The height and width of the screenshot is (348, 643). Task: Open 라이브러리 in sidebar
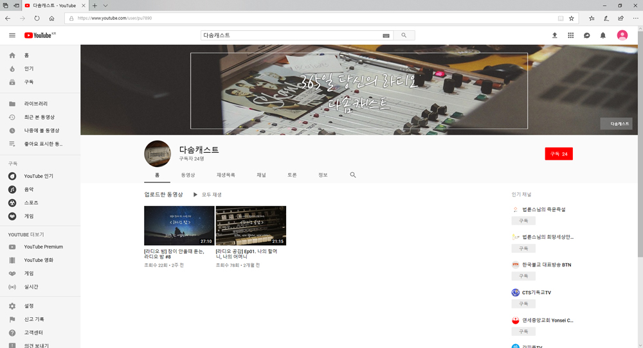click(x=40, y=103)
